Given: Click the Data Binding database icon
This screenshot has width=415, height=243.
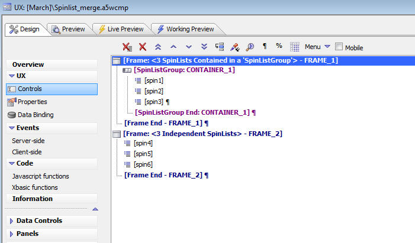Looking at the screenshot, I should [x=12, y=115].
